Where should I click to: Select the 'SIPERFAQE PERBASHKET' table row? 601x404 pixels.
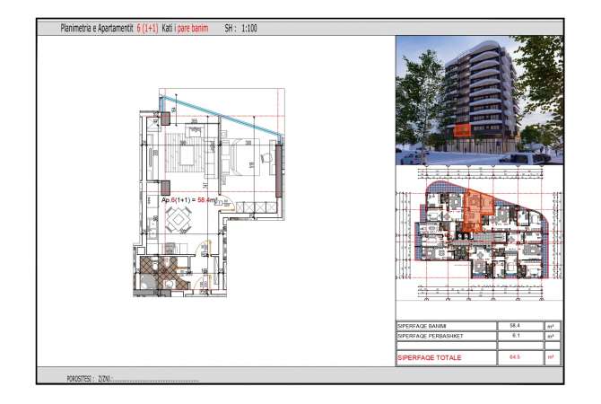(x=440, y=335)
